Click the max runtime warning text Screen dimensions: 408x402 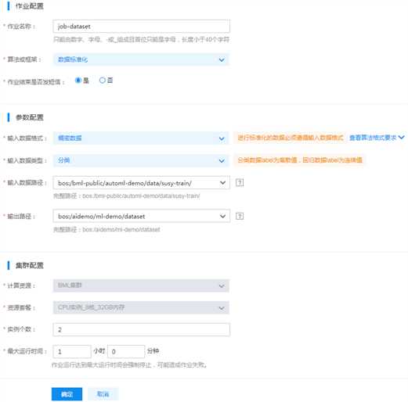point(129,364)
